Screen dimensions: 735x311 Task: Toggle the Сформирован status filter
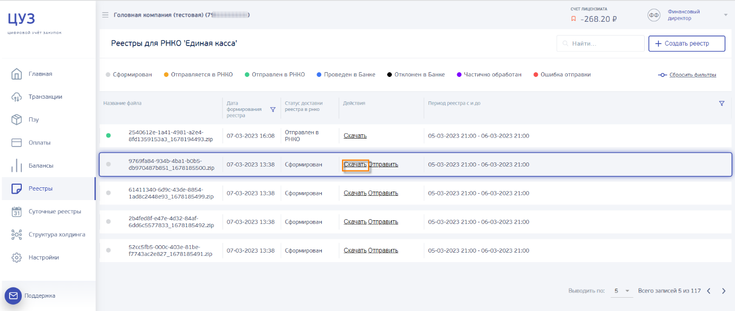(129, 75)
